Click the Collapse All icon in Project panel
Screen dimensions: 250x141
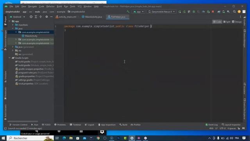[x=41, y=17]
